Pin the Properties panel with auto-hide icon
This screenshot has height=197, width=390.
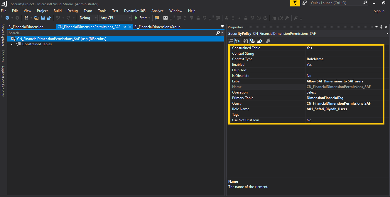(x=381, y=27)
